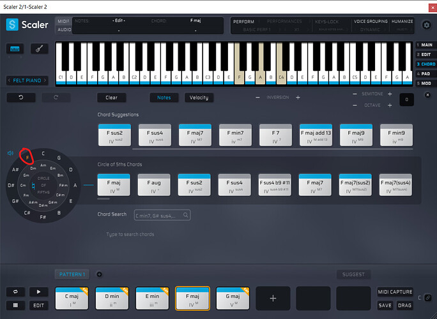Increase inversion with plus
Screen dimensions: 437x319
point(298,98)
